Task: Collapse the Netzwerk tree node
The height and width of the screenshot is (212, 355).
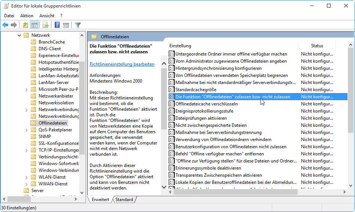Action: (x=19, y=35)
